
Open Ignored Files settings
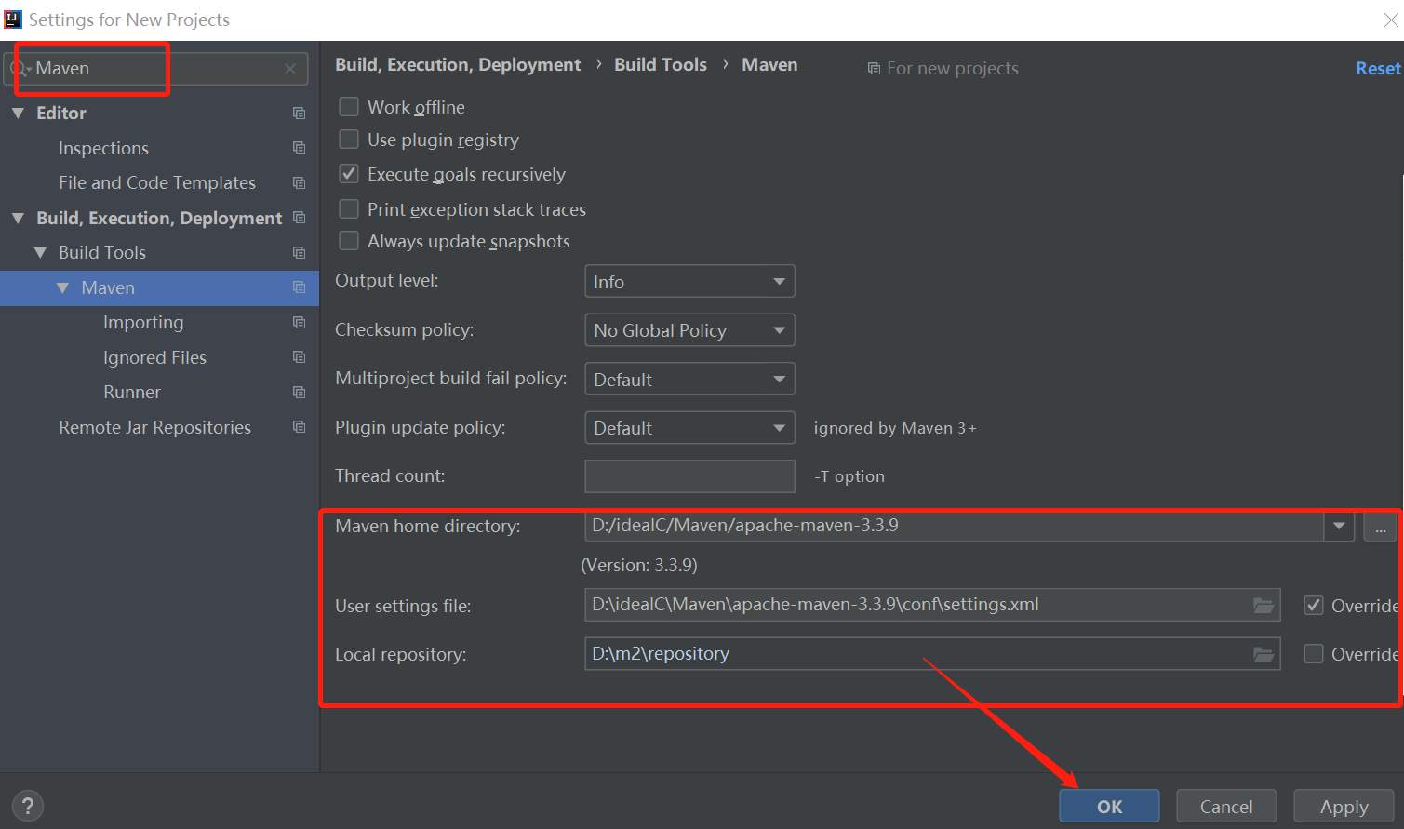pos(154,357)
